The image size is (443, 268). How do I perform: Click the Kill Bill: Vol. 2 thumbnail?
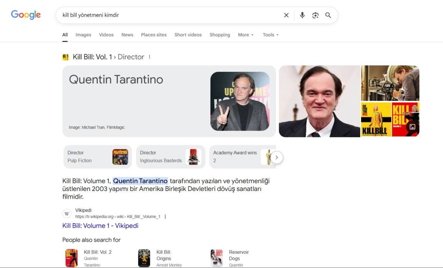tap(71, 257)
